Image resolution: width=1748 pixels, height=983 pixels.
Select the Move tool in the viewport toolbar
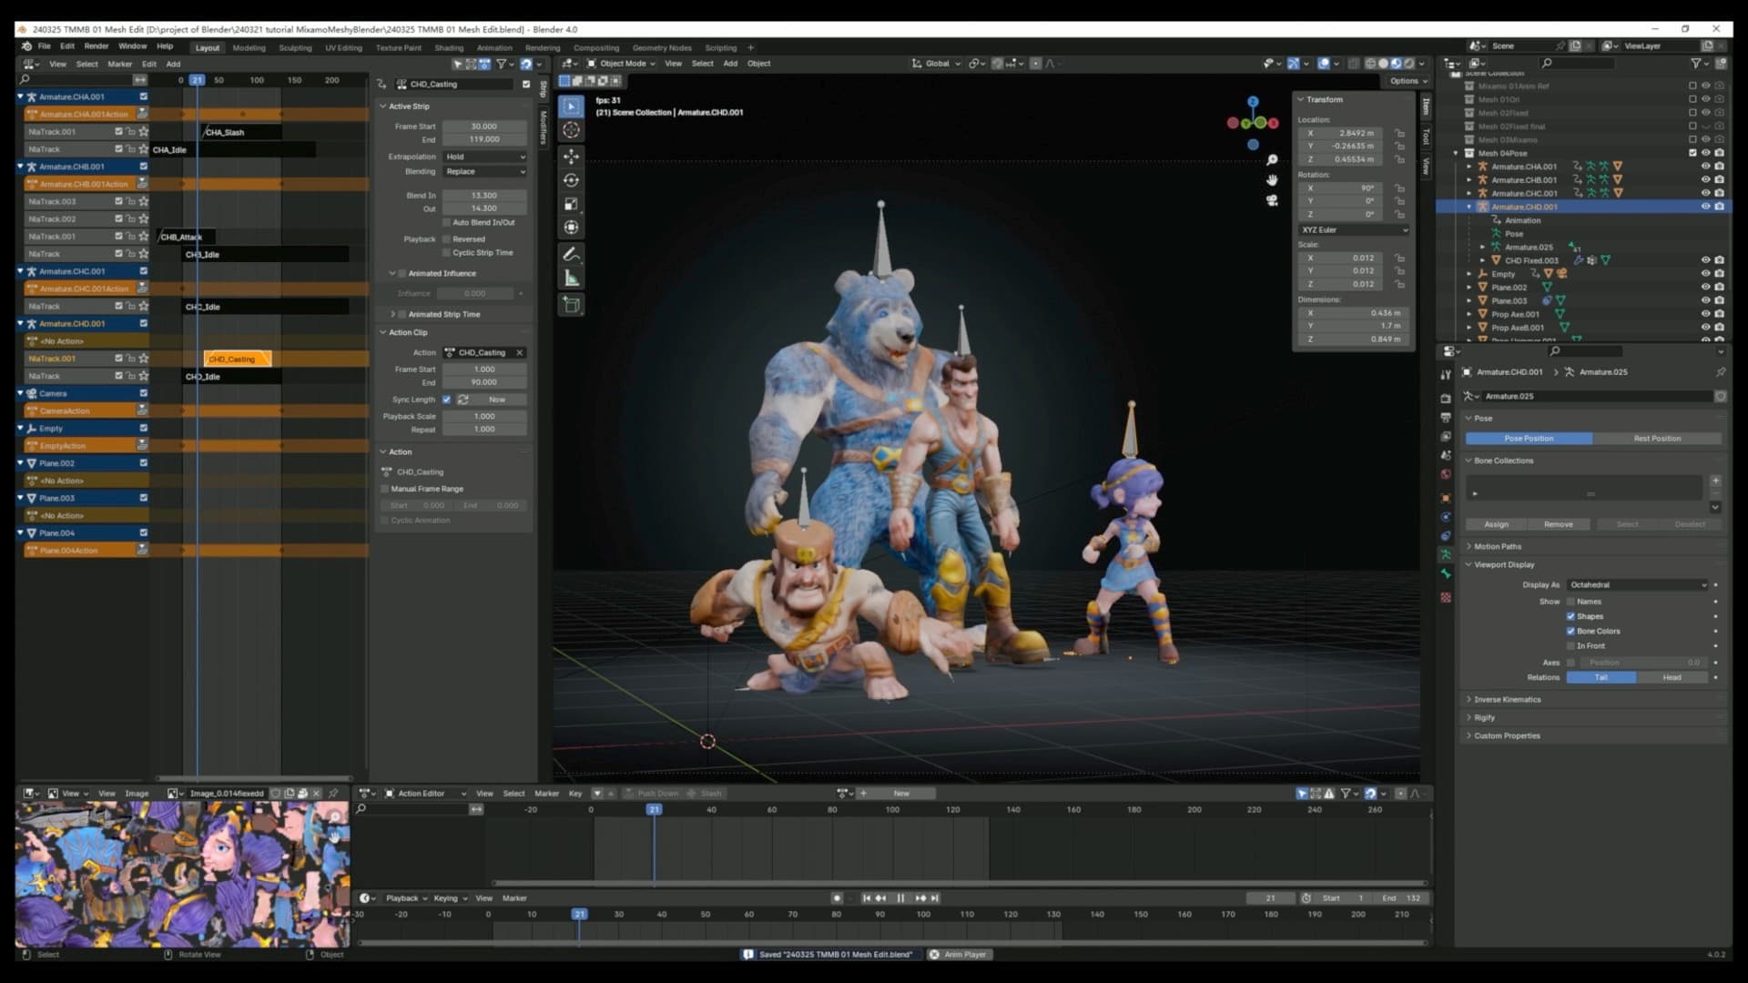coord(572,157)
